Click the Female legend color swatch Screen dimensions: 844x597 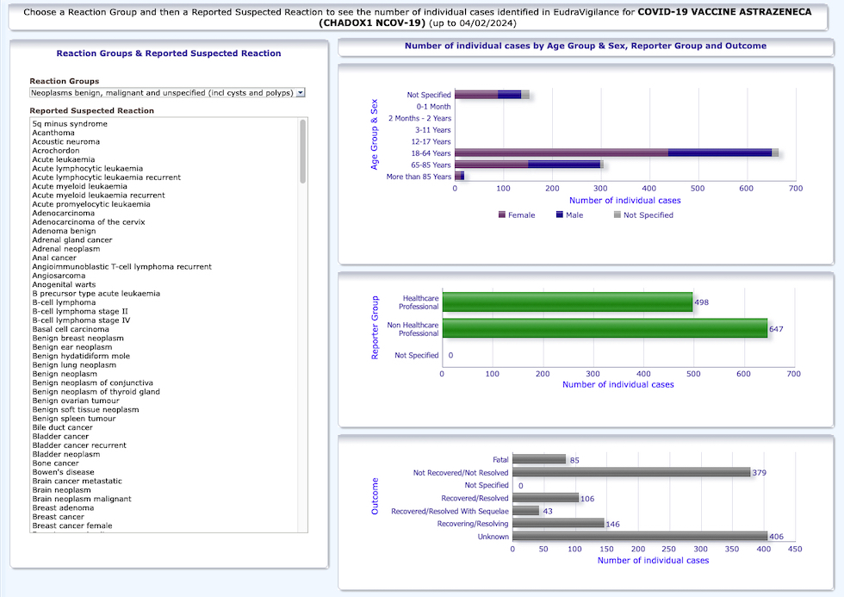click(x=501, y=215)
